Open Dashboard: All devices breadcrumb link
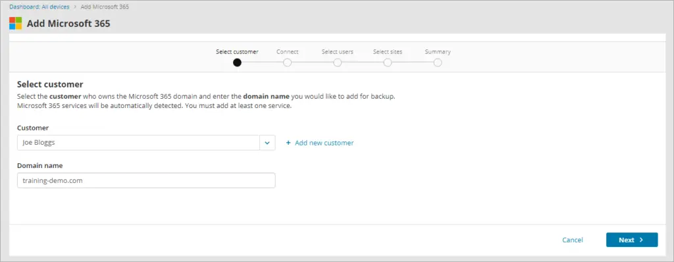674x262 pixels. point(39,7)
